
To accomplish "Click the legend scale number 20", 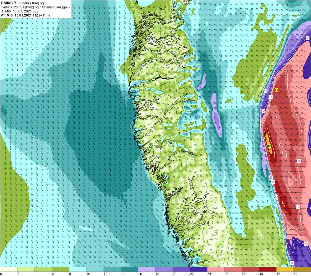I will (174, 274).
